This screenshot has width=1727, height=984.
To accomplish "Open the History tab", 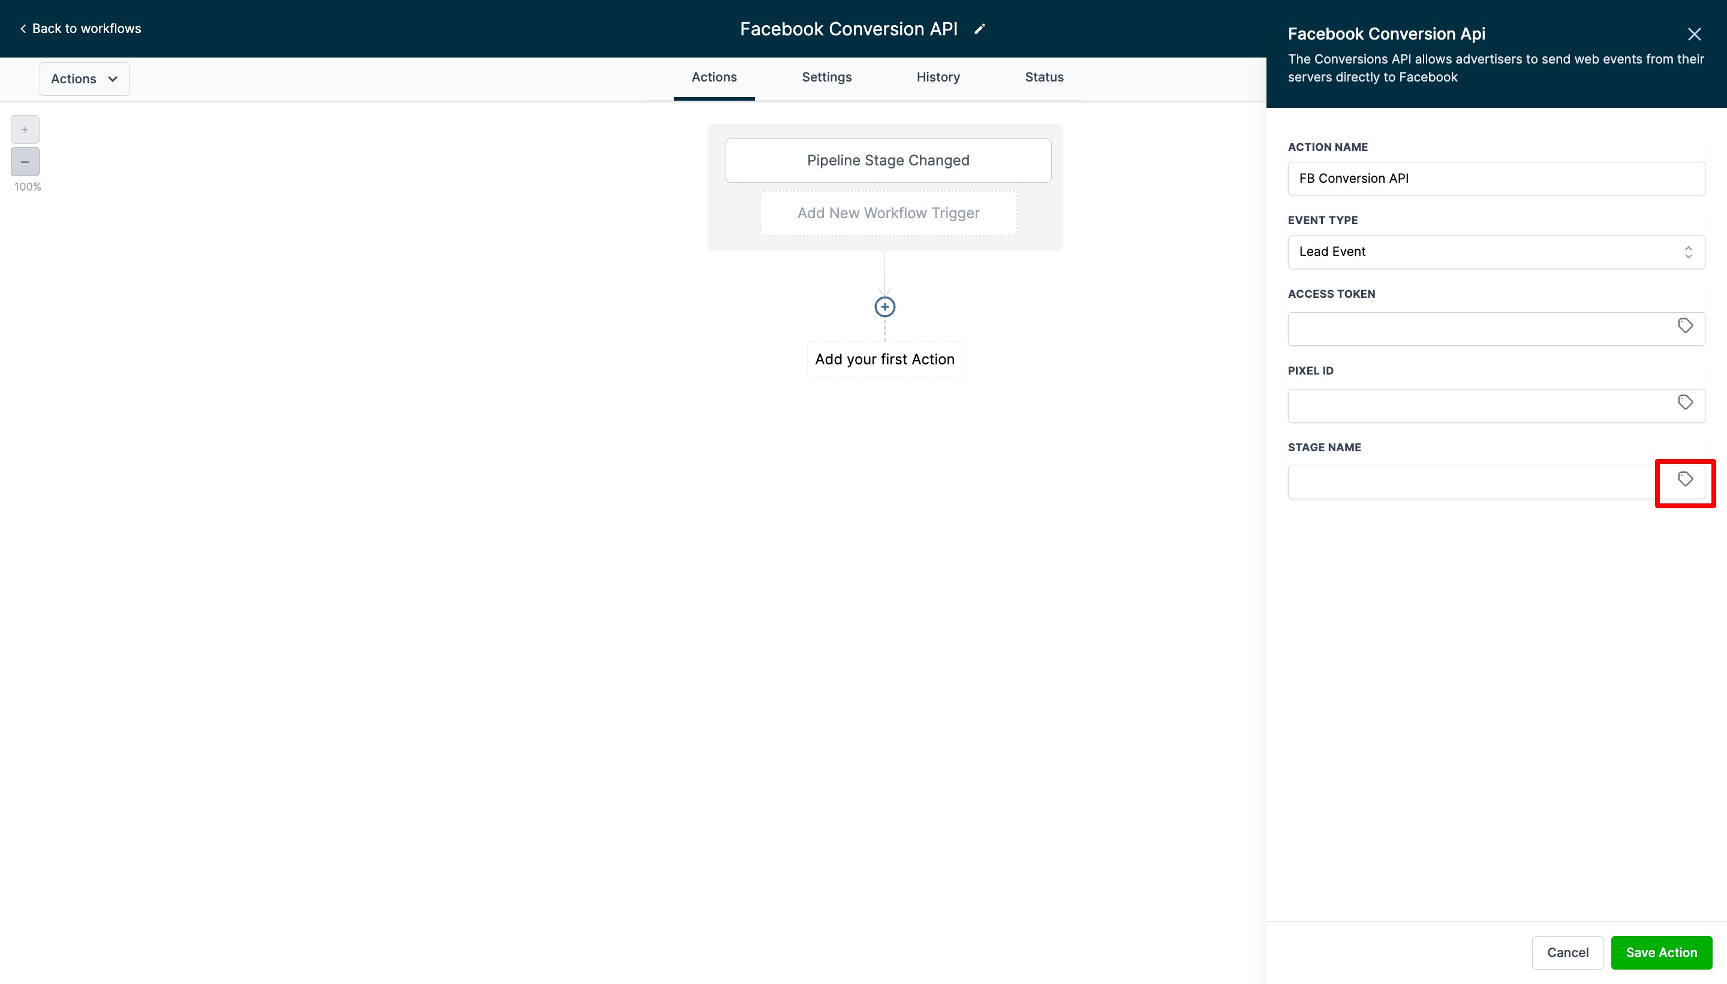I will tap(938, 77).
